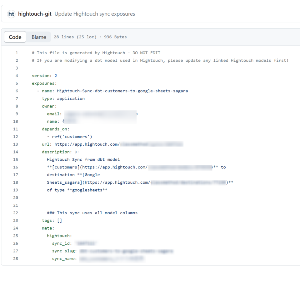Select line 4 showing version 2
This screenshot has height=287, width=300.
click(x=17, y=75)
